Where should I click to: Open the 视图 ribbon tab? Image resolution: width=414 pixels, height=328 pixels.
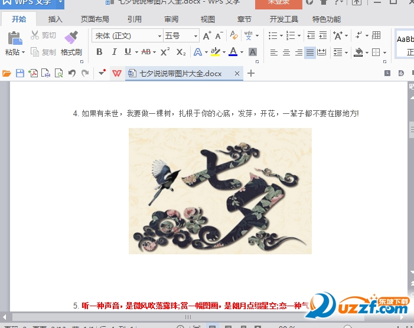tap(207, 19)
